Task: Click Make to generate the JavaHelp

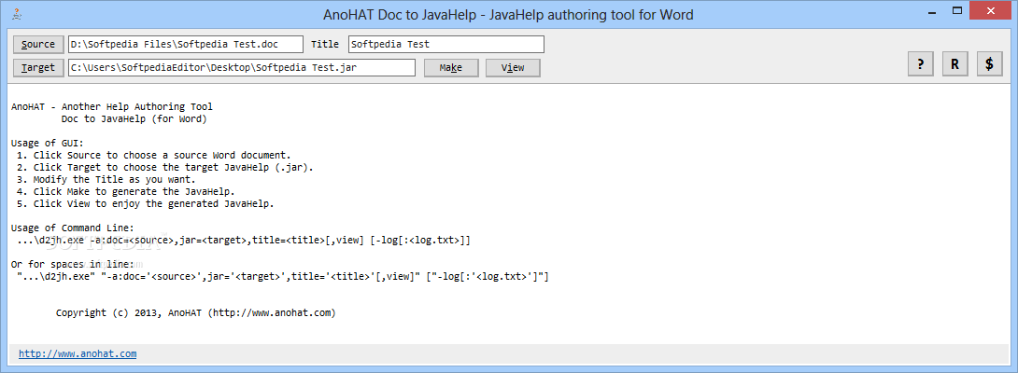Action: [x=450, y=67]
